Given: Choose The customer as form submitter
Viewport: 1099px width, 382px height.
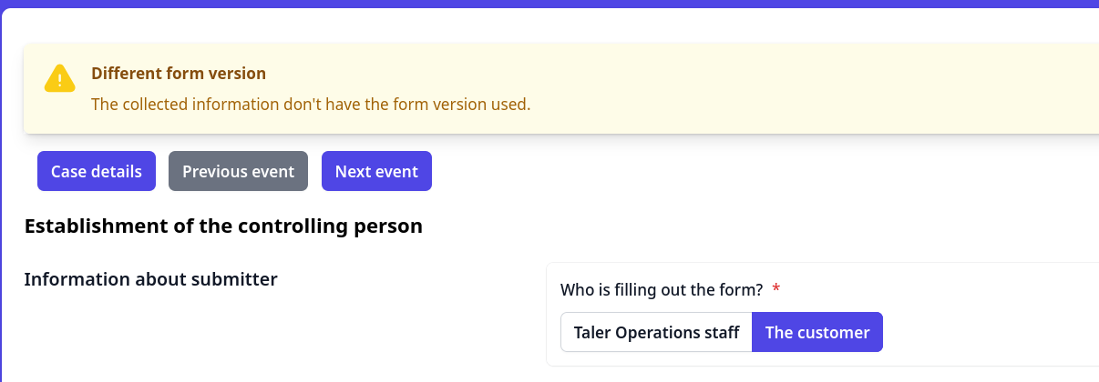Looking at the screenshot, I should 817,332.
